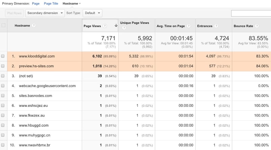Screen dimensions: 271x150
Task: Click the webcache.googleusercontent.com hostname
Action: point(47,86)
